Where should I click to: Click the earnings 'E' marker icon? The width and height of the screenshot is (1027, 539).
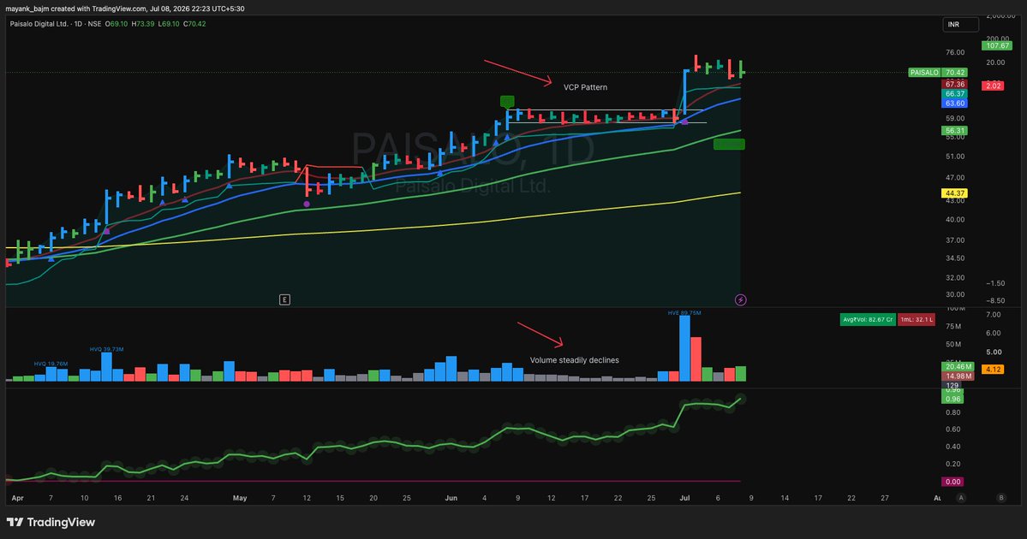[x=284, y=299]
